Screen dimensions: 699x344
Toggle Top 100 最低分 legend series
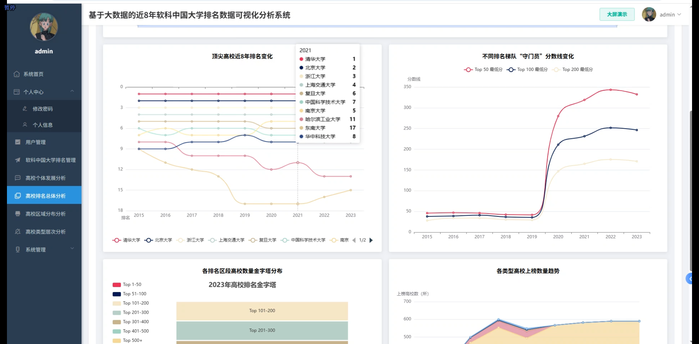(527, 69)
